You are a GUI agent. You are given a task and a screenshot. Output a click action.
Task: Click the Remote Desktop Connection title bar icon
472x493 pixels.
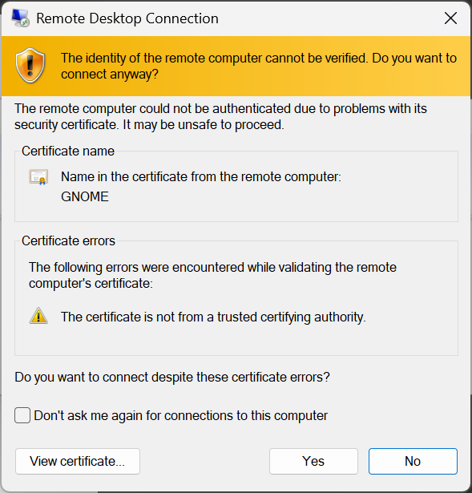coord(20,18)
